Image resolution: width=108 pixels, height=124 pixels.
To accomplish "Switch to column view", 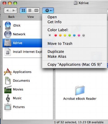I will pyautogui.click(x=36, y=11).
